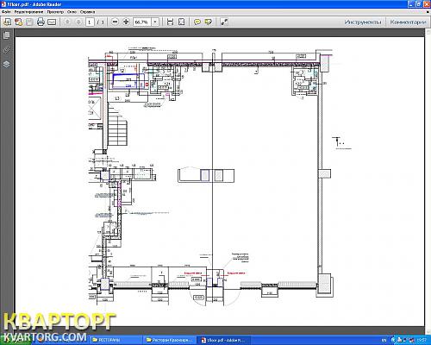Zoom in with the plus button

(126, 22)
